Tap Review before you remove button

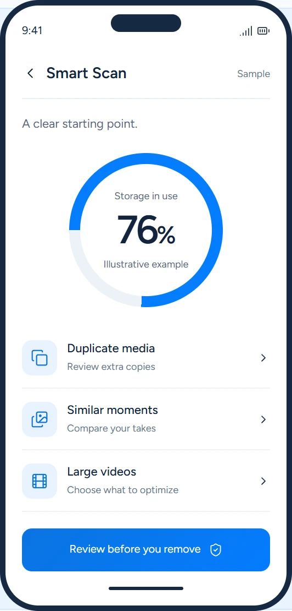pos(146,550)
